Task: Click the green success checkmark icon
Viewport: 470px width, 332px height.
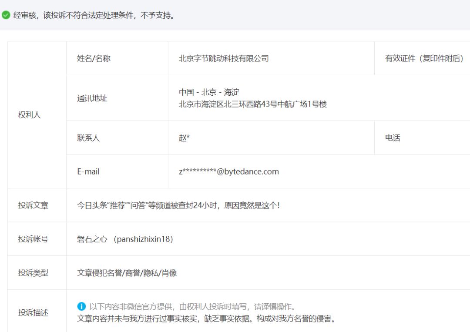Action: coord(6,15)
